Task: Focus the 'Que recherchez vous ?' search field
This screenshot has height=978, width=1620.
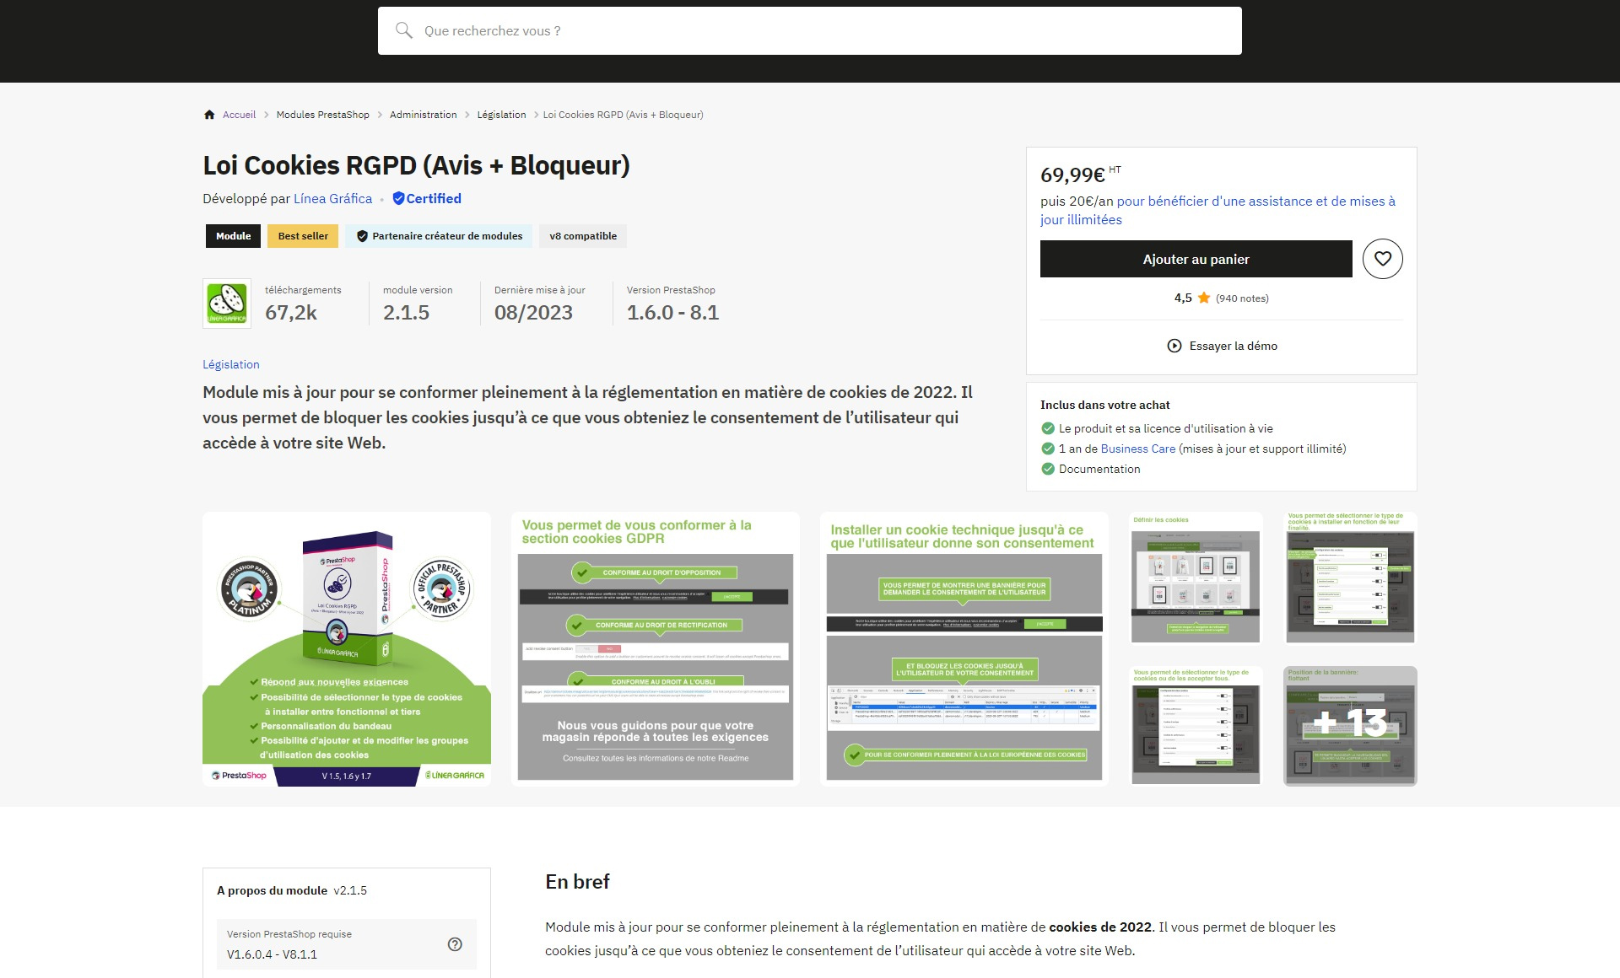Action: pos(809,31)
